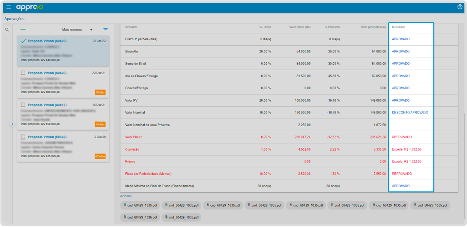Click REPROVADO result in Valor Futuro row
This screenshot has width=467, height=227.
click(402, 137)
